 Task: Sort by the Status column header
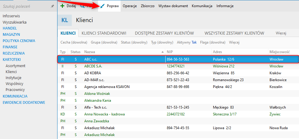tap(76, 52)
